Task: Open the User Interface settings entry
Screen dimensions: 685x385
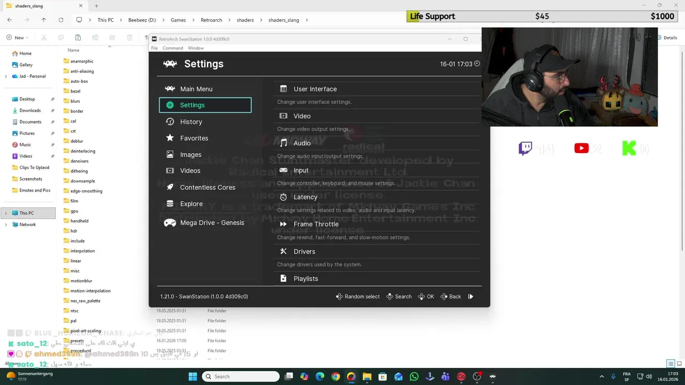Action: pyautogui.click(x=376, y=89)
